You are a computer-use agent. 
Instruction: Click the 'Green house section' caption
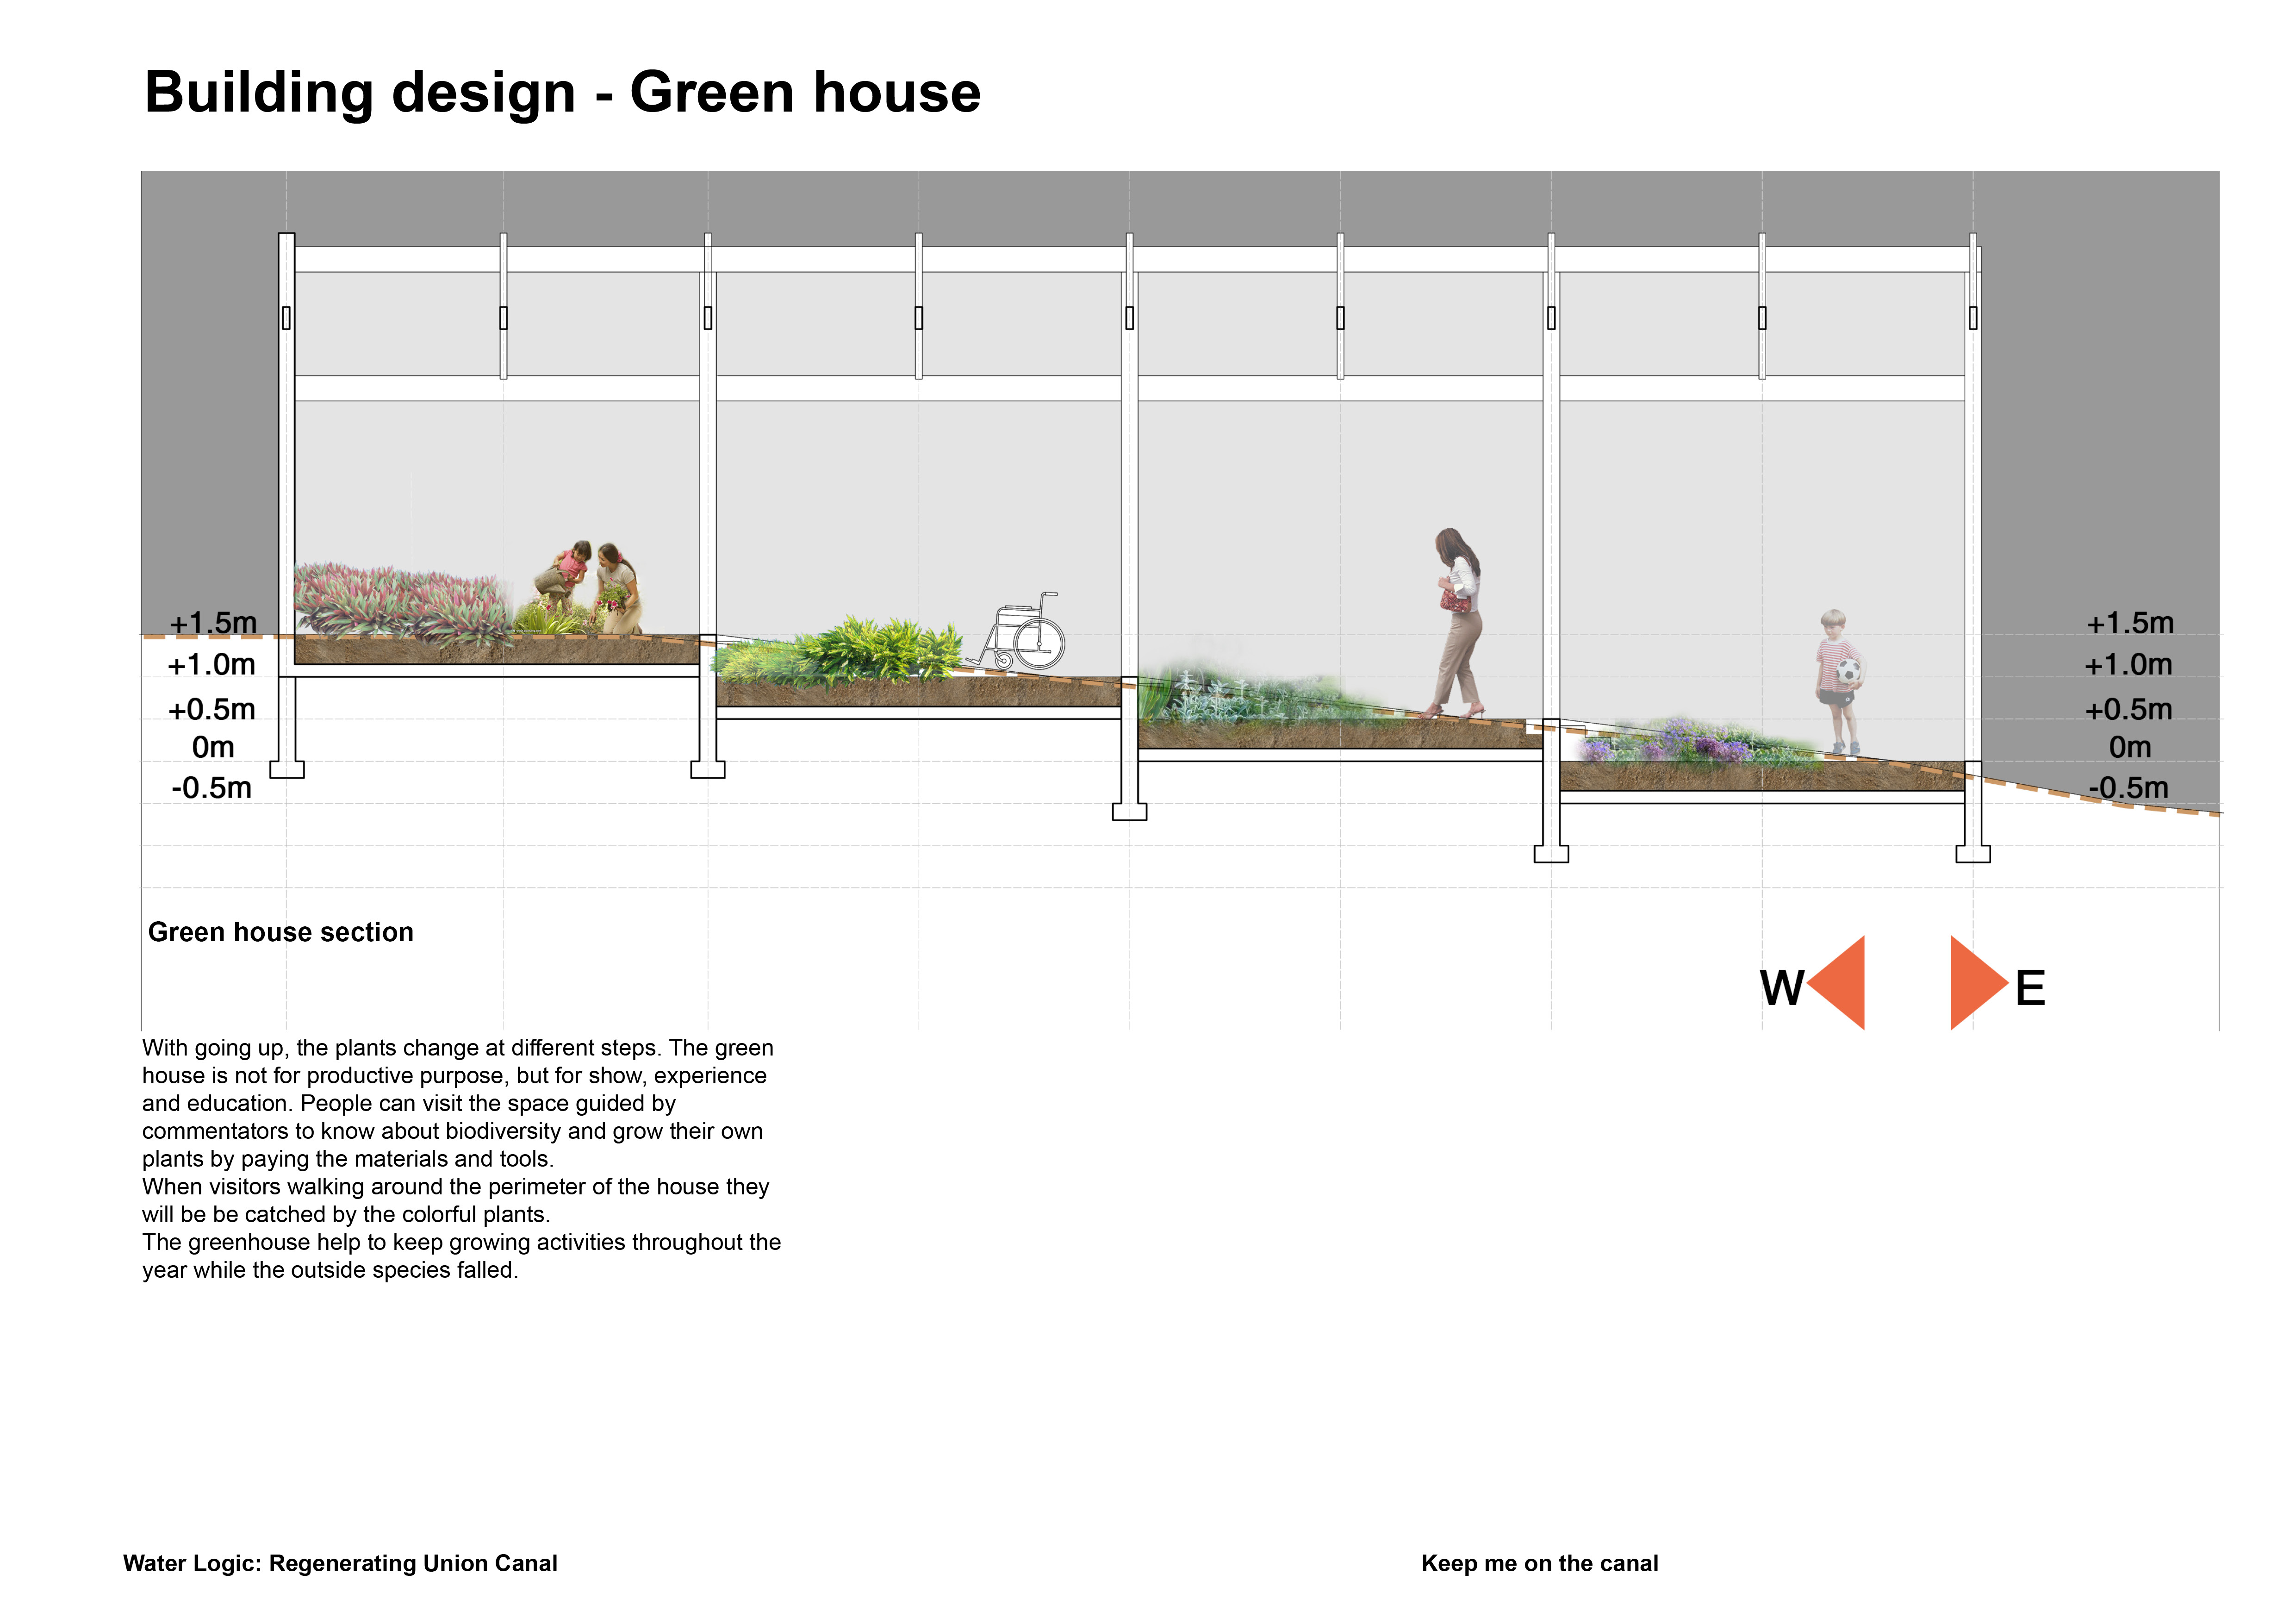(280, 932)
